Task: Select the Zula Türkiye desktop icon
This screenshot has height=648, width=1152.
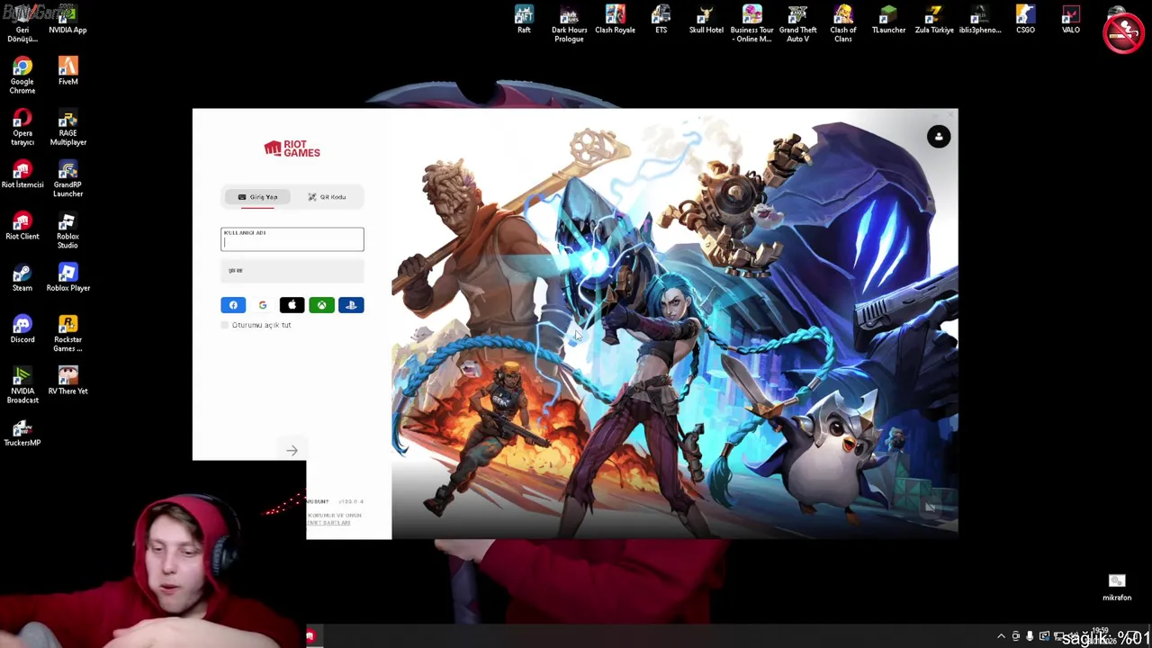Action: [x=934, y=20]
